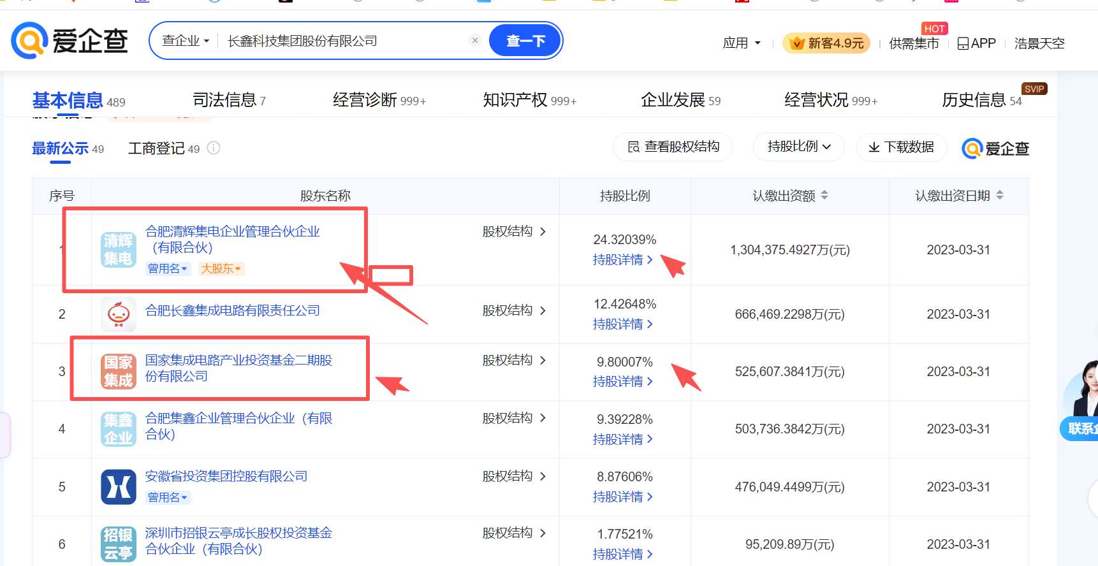The height and width of the screenshot is (566, 1098).
Task: Open 合肥清辉集电企业管理合伙企业 company link
Action: [x=233, y=239]
